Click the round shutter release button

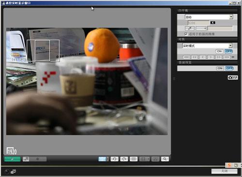(x=7, y=172)
